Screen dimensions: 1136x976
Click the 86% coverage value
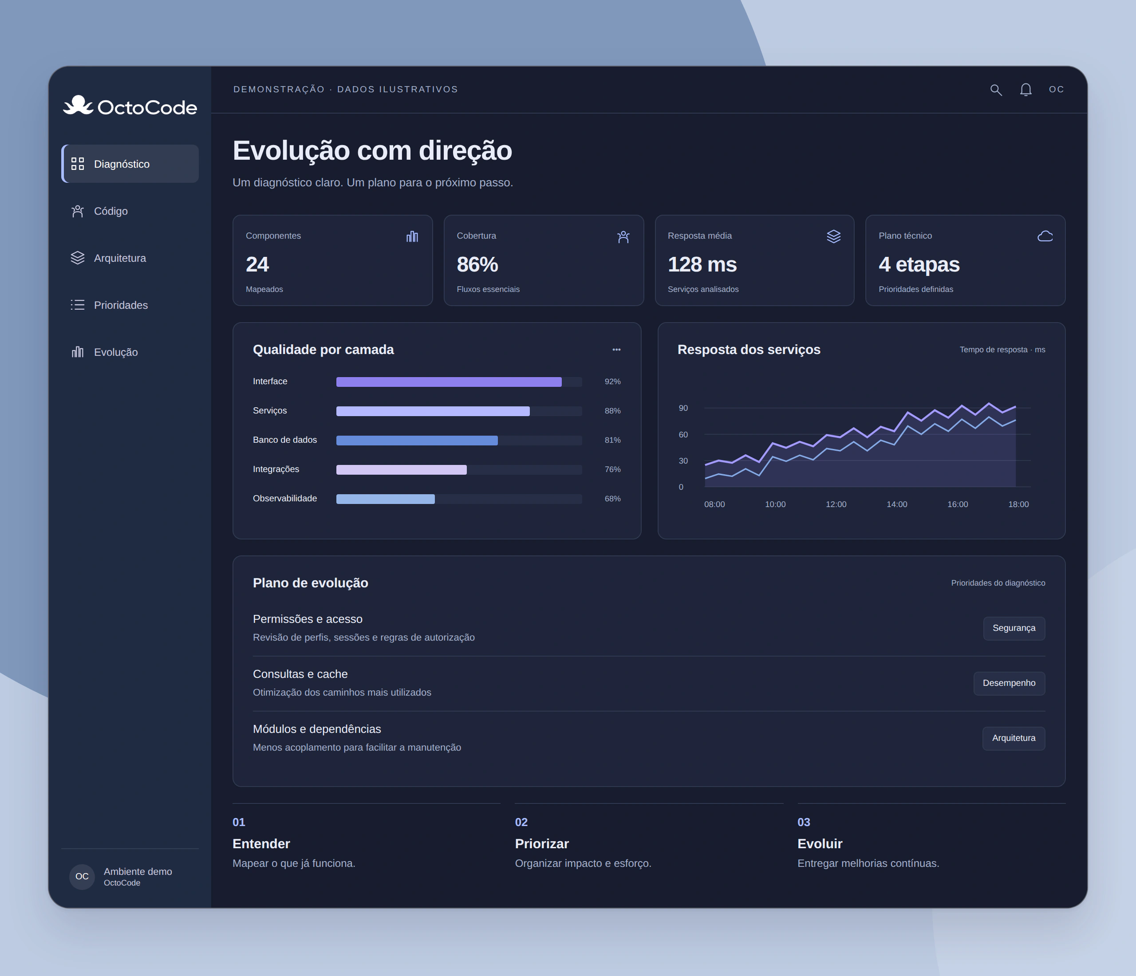477,265
